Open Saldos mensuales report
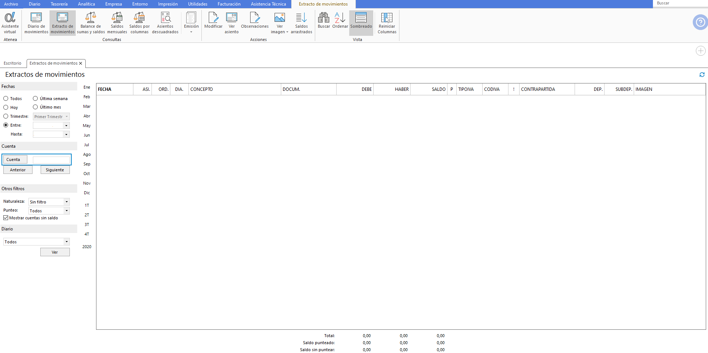 coord(117,23)
